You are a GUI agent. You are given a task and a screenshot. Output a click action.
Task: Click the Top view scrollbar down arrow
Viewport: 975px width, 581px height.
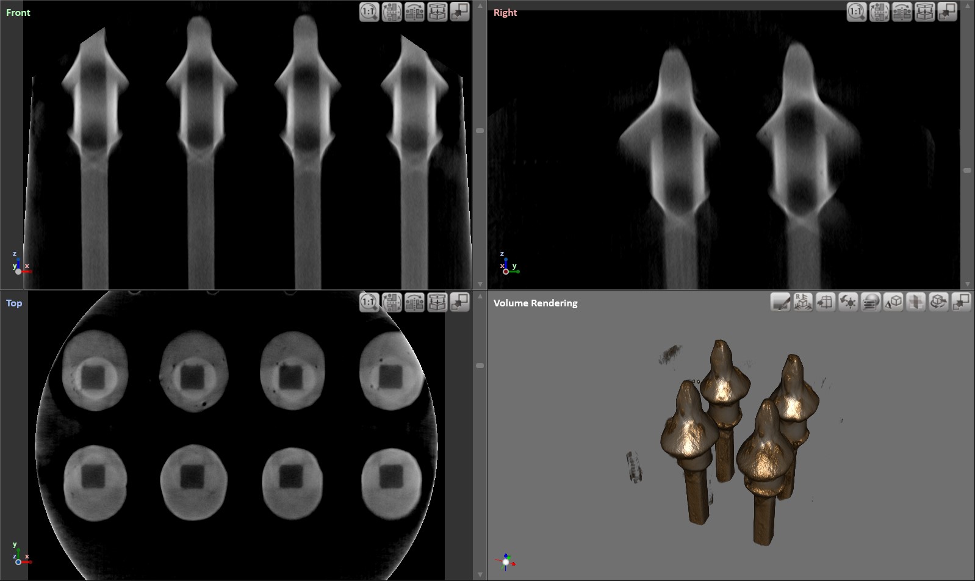click(x=480, y=575)
